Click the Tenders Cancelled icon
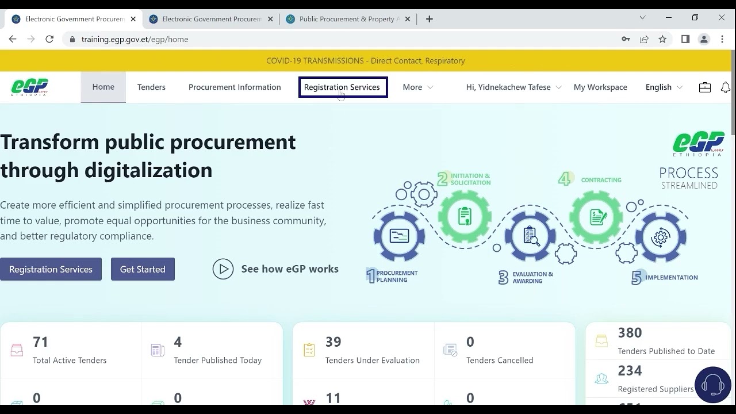736x414 pixels. pyautogui.click(x=450, y=350)
